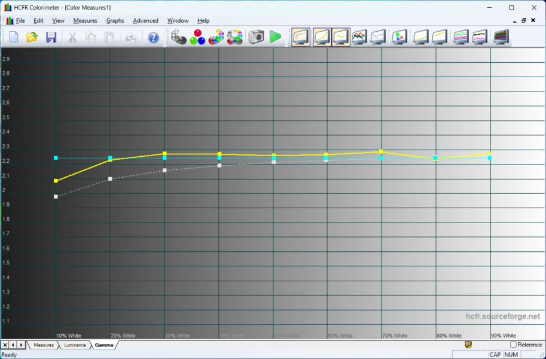Screen dimensions: 546x359
Task: Expand the Graphs menu
Action: 115,20
